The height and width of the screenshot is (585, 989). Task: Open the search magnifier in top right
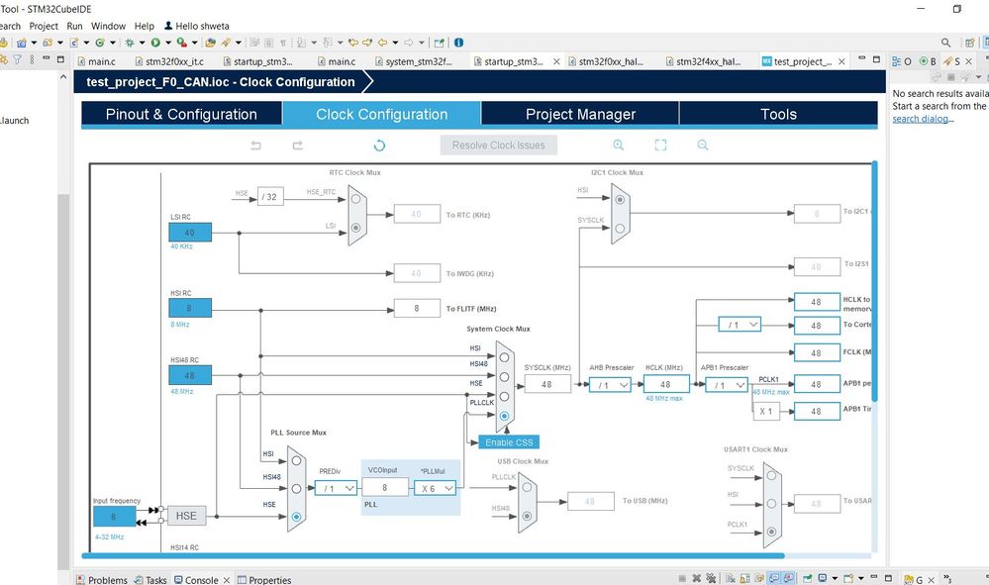[x=945, y=43]
